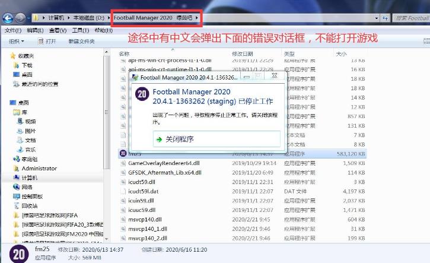The width and height of the screenshot is (430, 263).
Task: Open the 工具(T) menu
Action: 80,30
